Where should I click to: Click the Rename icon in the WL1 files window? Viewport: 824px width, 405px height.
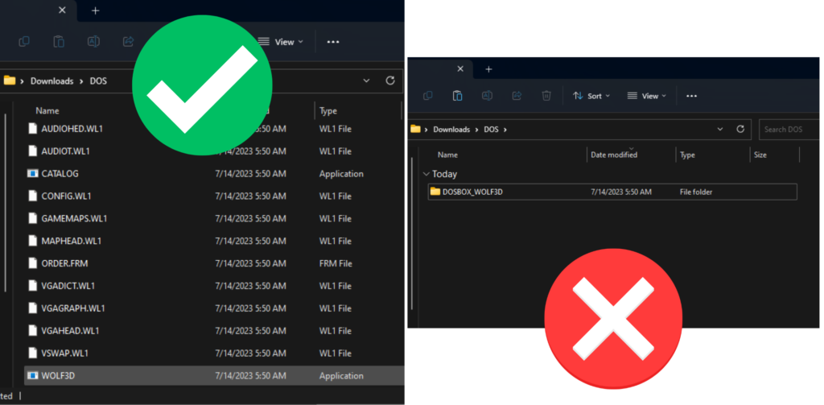coord(93,42)
